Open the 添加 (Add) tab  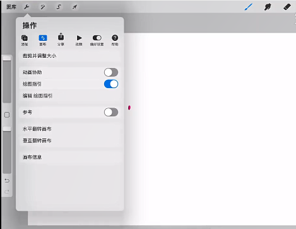25,40
